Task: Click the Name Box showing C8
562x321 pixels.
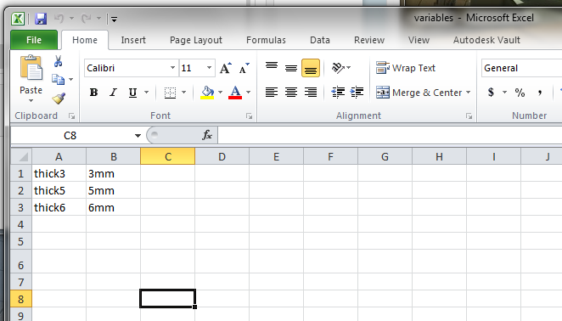Action: tap(71, 136)
